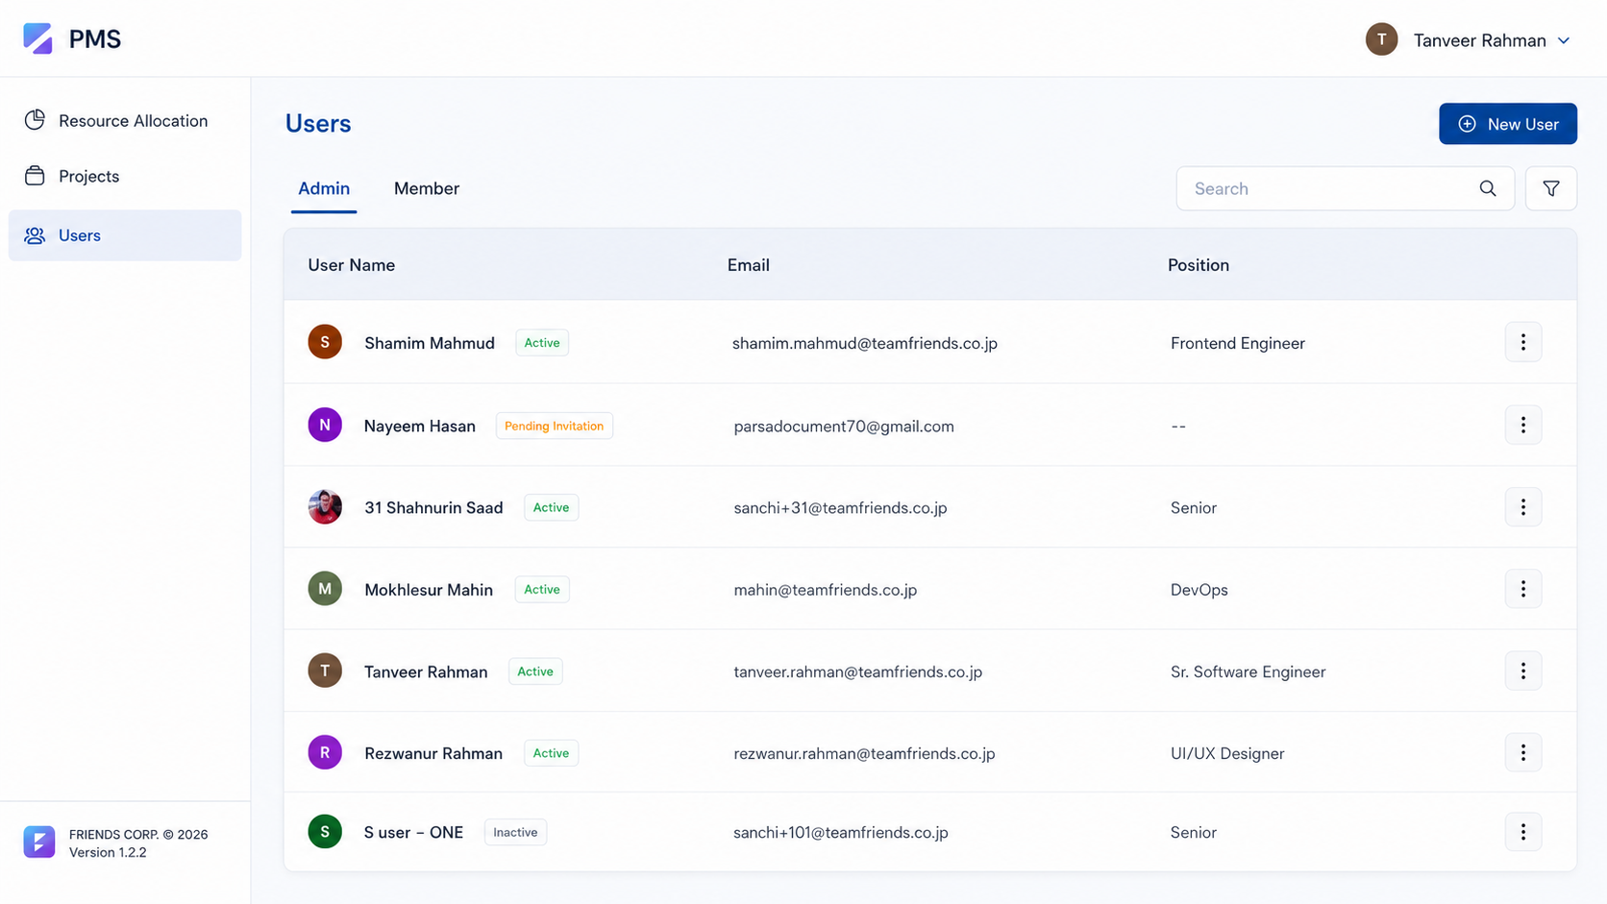Click the Frontend Engineer position cell
The width and height of the screenshot is (1607, 904).
(1237, 343)
